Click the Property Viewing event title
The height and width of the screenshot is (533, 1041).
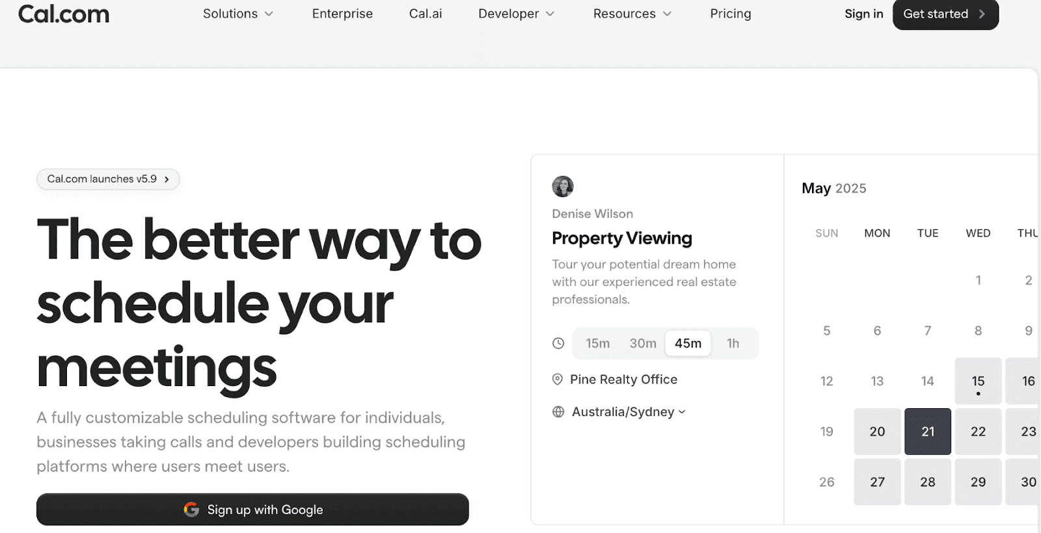tap(622, 239)
